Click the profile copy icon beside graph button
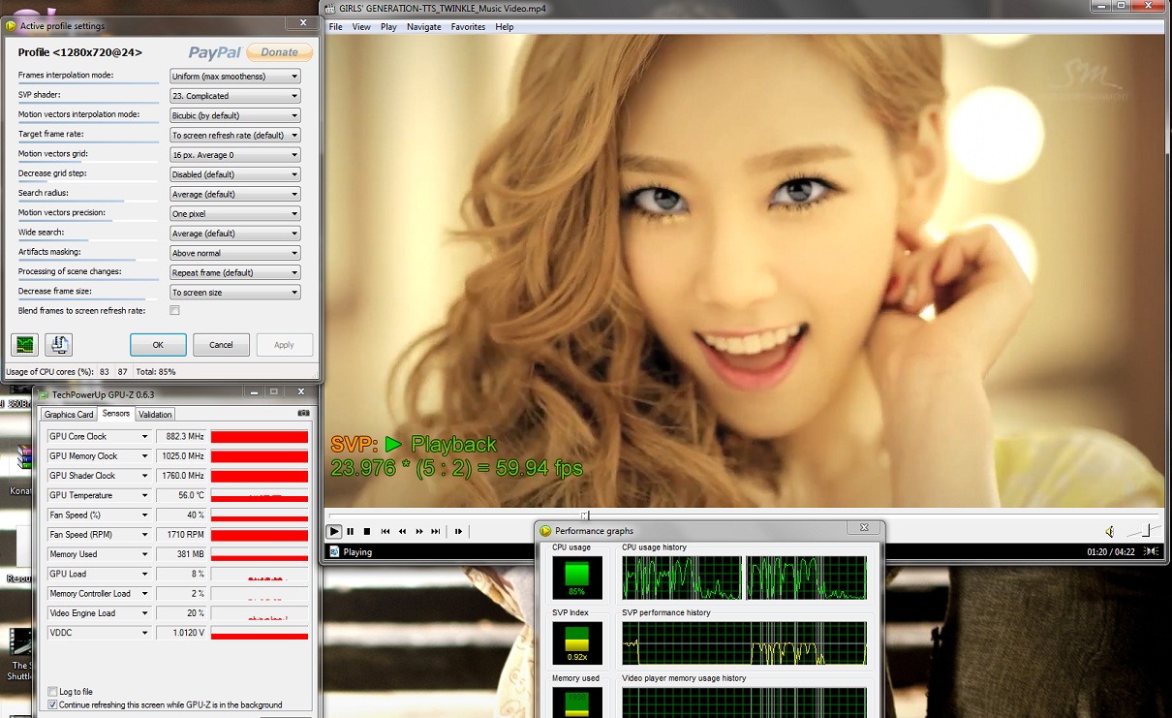Screen dimensions: 1172x718 [58, 344]
